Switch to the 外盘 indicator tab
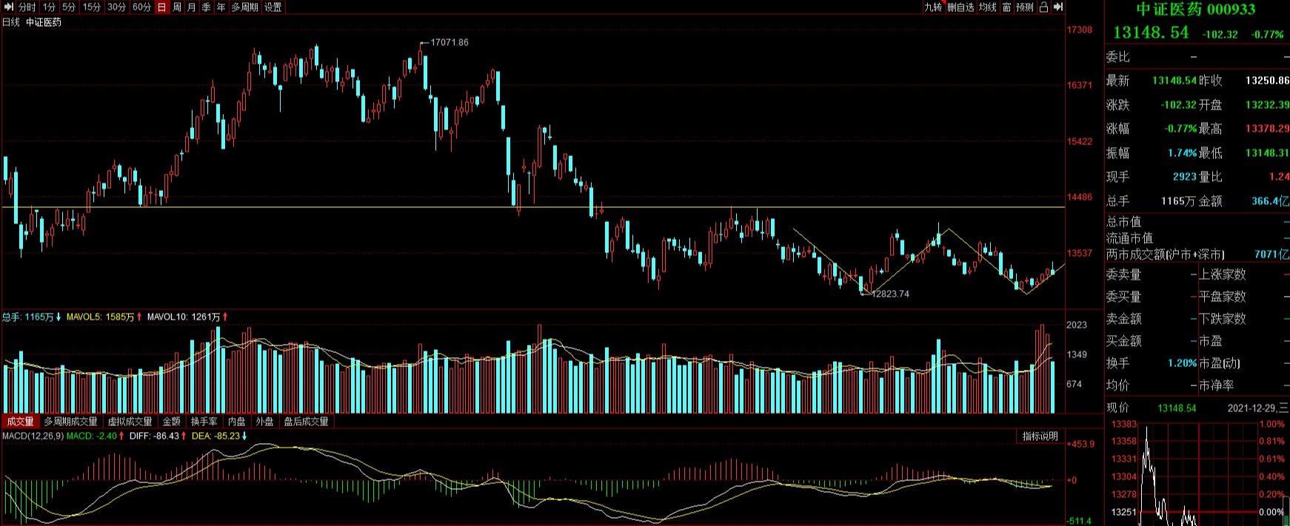This screenshot has height=526, width=1290. tap(264, 421)
